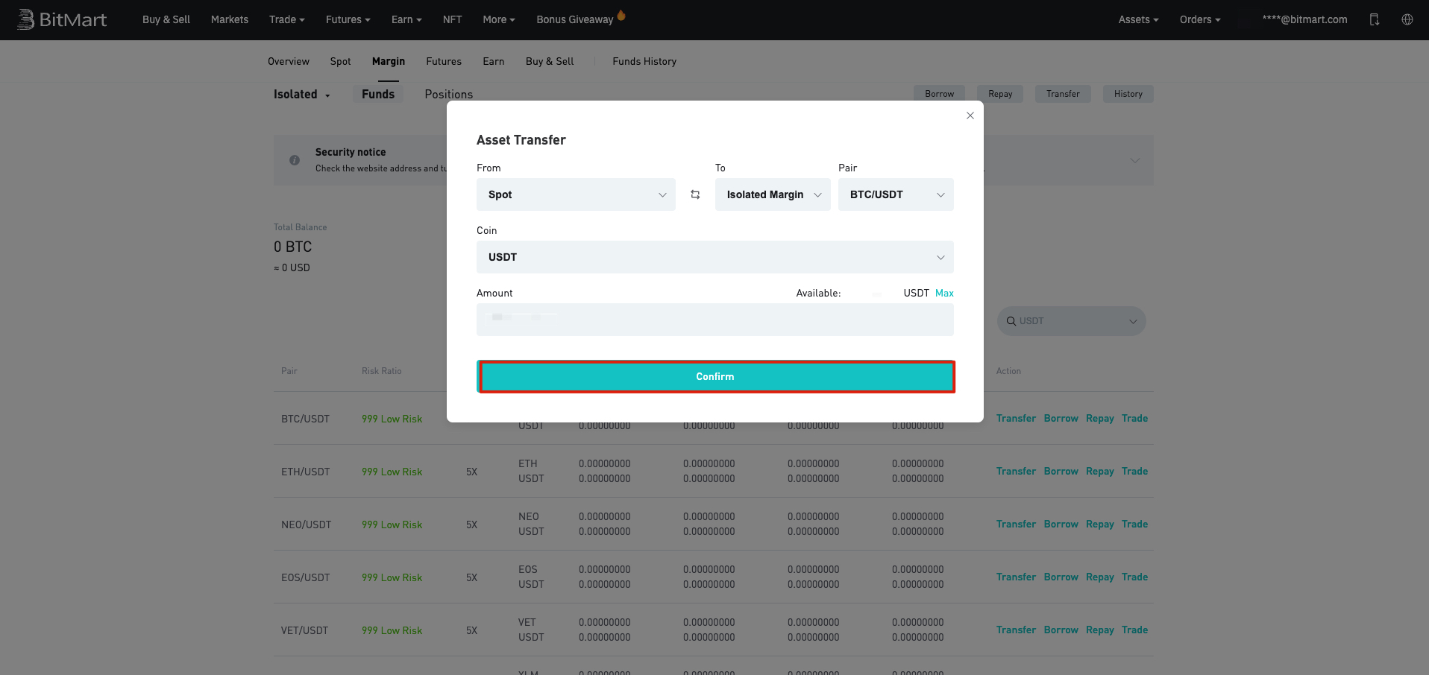Swap the From and To accounts icon
Image resolution: width=1429 pixels, height=675 pixels.
click(695, 194)
